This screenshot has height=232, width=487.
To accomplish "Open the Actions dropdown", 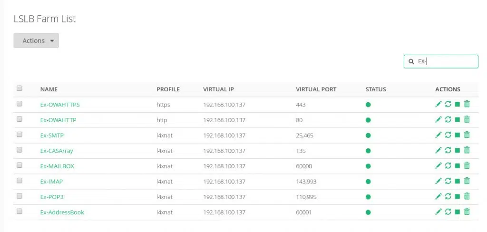I will [x=36, y=41].
